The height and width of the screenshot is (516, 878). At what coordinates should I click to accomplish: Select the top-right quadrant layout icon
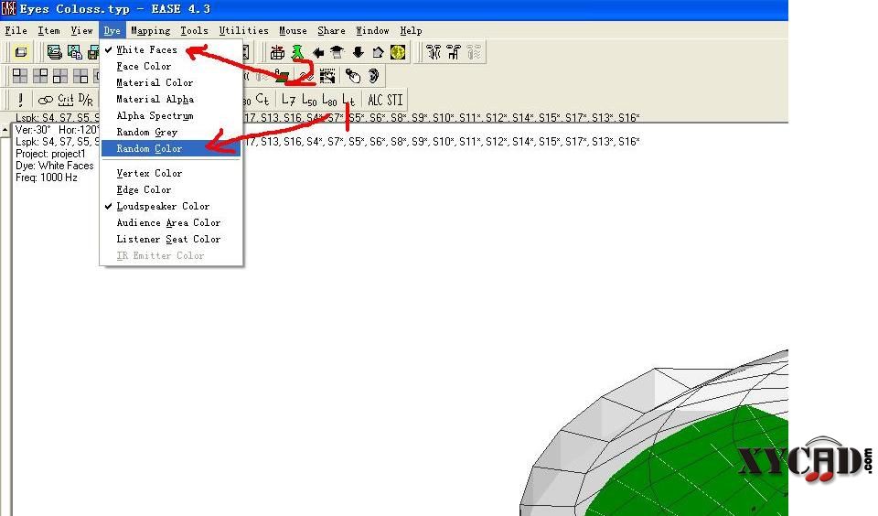40,76
